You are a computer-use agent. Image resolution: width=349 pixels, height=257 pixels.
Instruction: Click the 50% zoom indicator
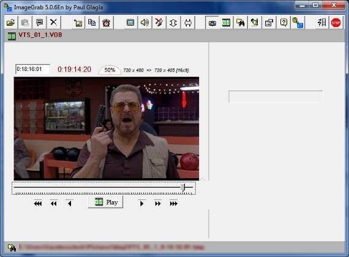[x=110, y=70]
